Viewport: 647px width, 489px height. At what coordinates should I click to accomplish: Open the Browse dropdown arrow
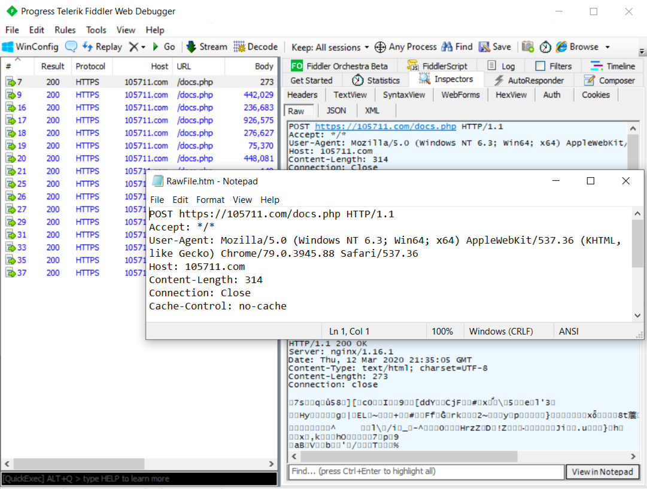(x=607, y=47)
